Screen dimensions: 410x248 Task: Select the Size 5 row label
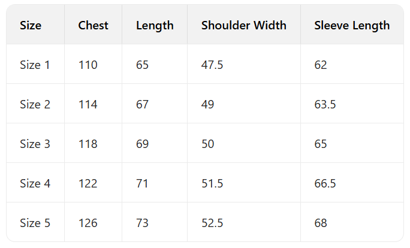(x=35, y=223)
